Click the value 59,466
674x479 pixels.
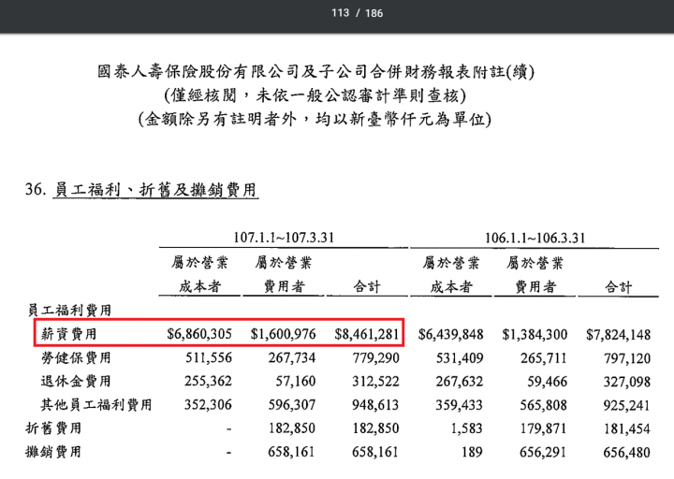click(x=548, y=382)
